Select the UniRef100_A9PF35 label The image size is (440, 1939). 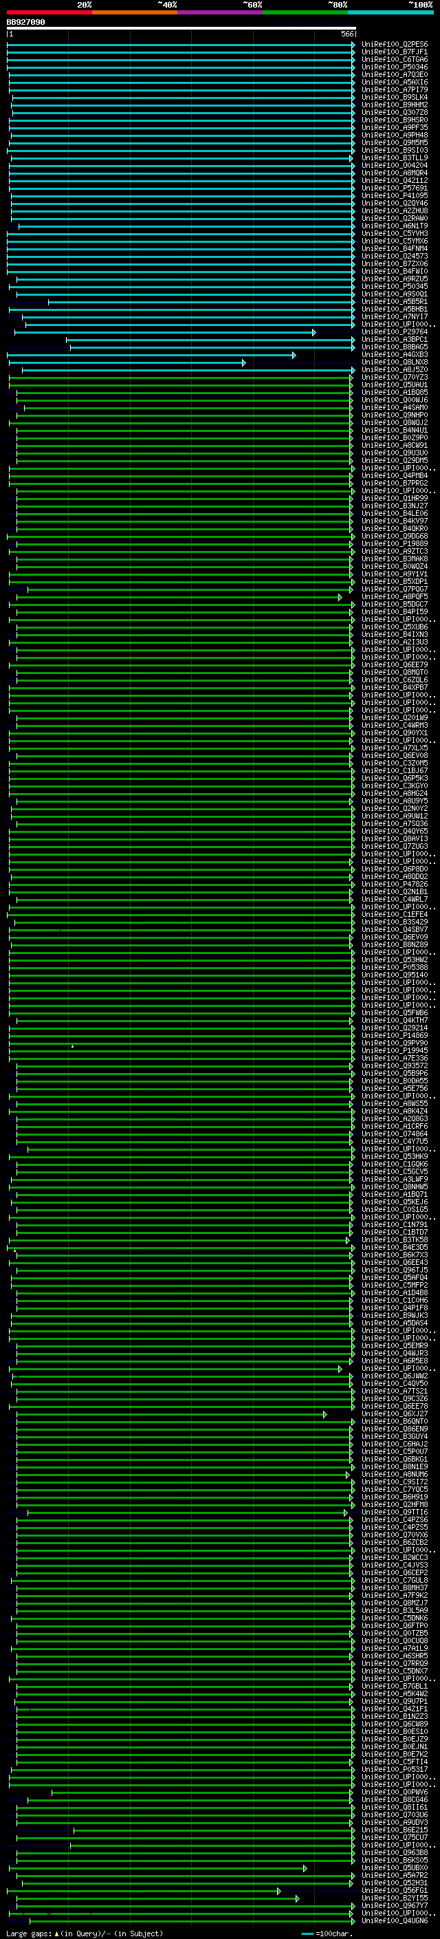[x=395, y=127]
